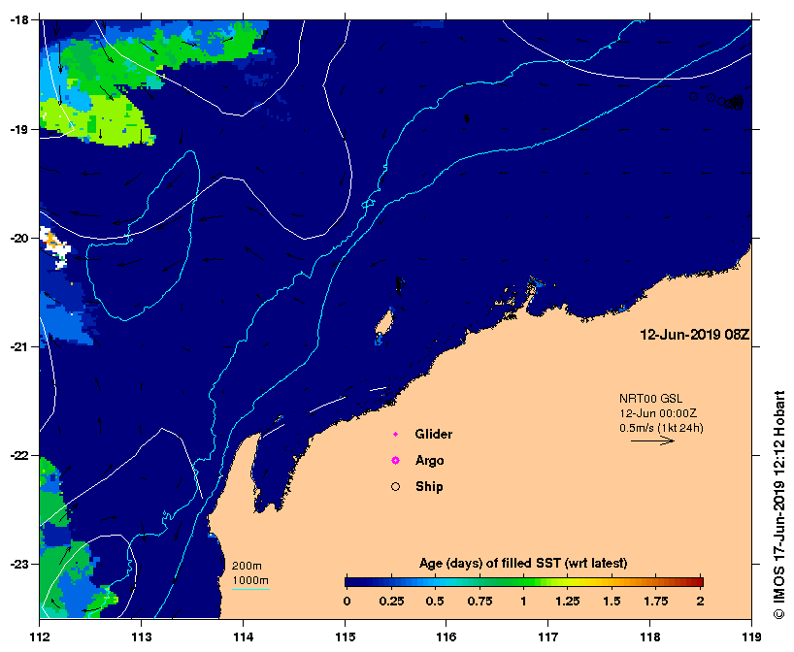Click the cluster of ship markers near 119E
This screenshot has height=652, width=794.
(x=733, y=102)
